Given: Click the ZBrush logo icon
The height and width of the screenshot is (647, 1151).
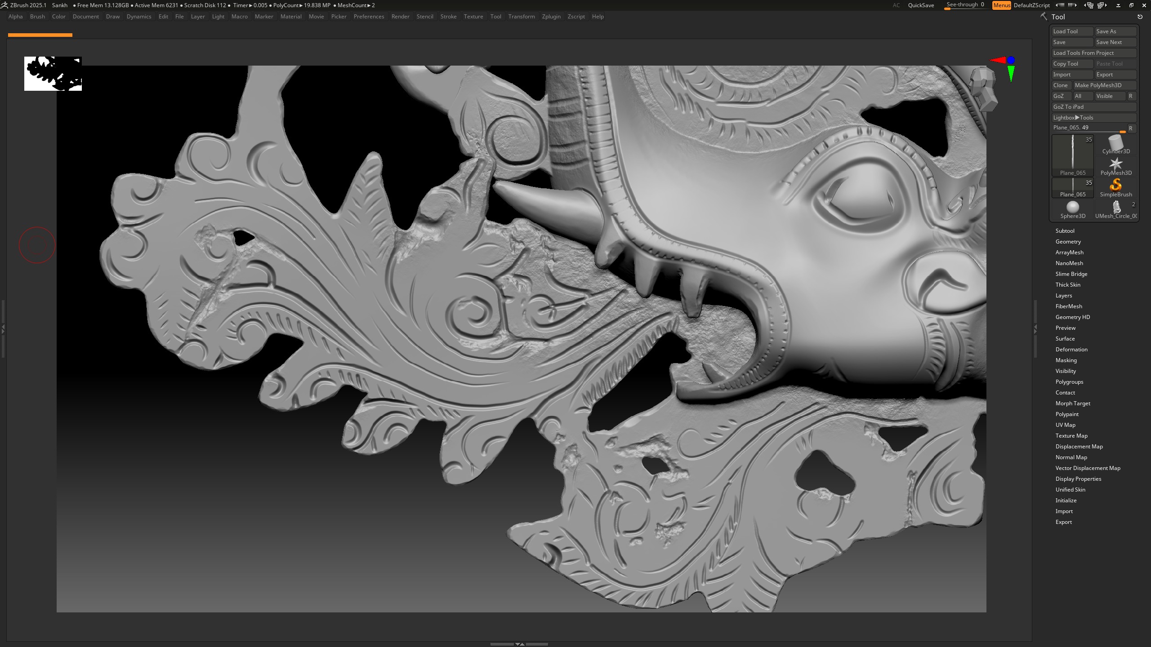Looking at the screenshot, I should coord(4,5).
